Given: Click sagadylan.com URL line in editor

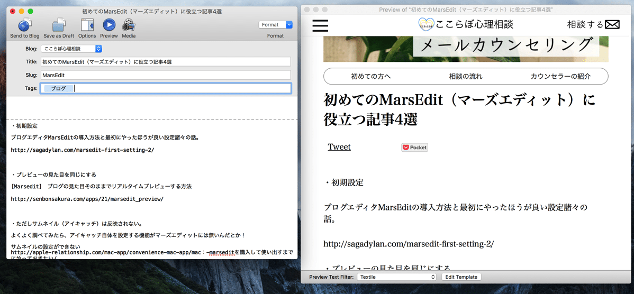Looking at the screenshot, I should click(x=83, y=150).
